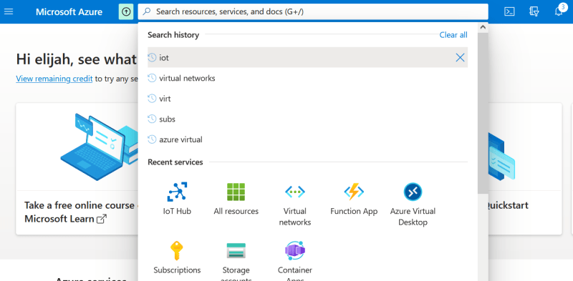This screenshot has width=573, height=281.
Task: Open the notifications bell
Action: coord(559,11)
